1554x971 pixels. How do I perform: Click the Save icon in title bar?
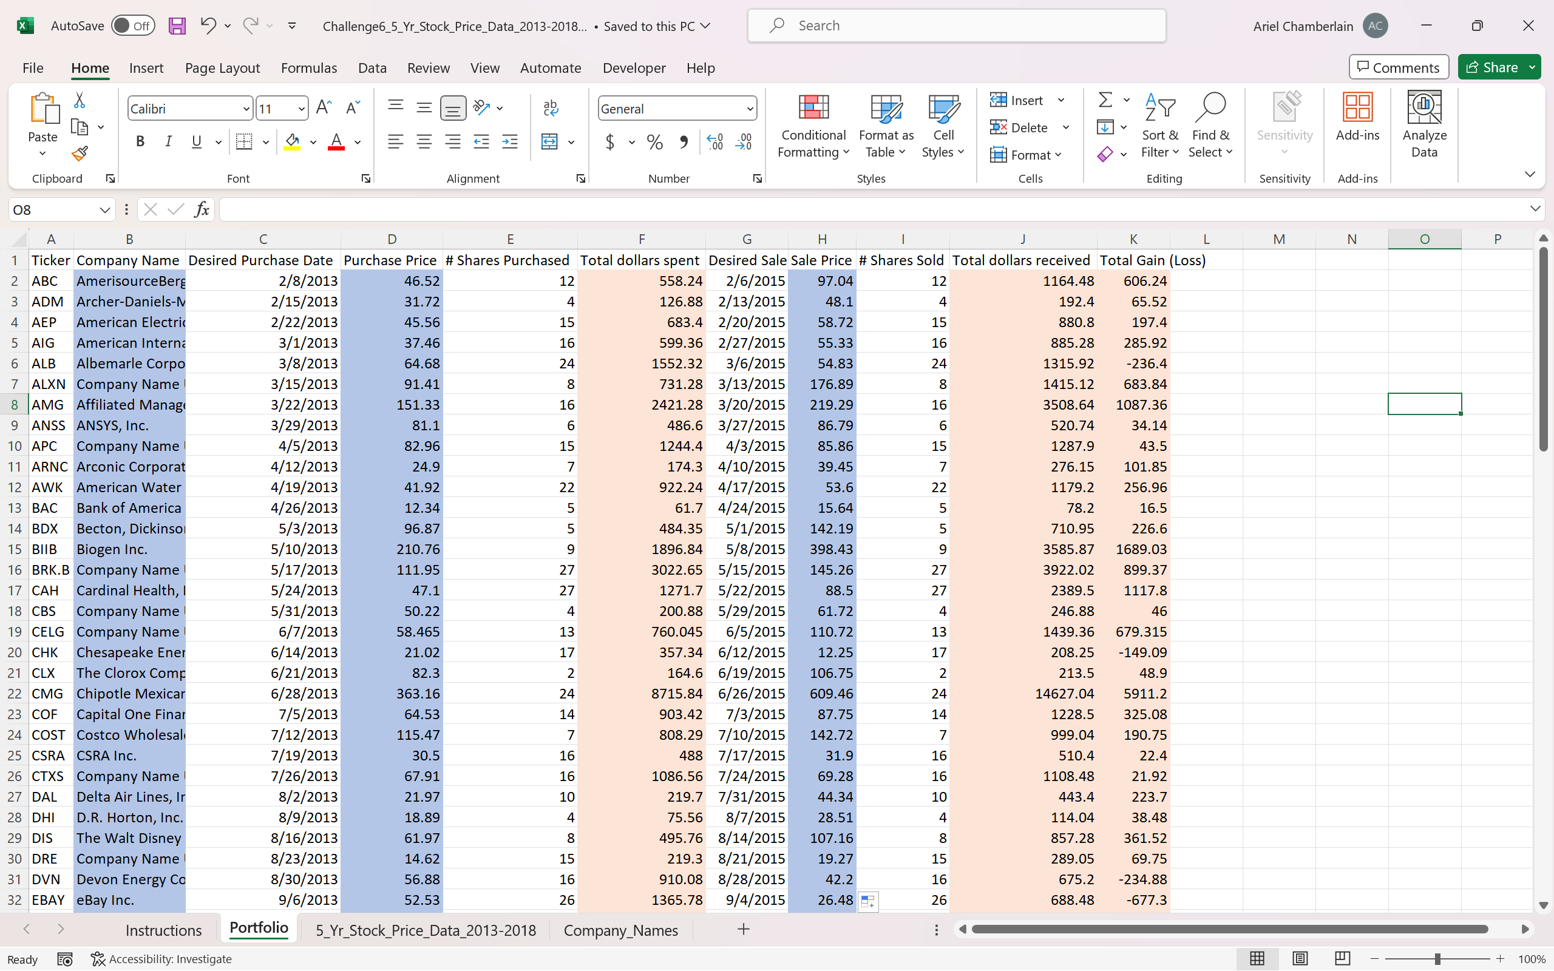click(177, 25)
